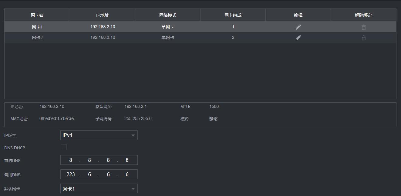
Task: Click the last octet of 首选DNS
Action: pos(127,160)
